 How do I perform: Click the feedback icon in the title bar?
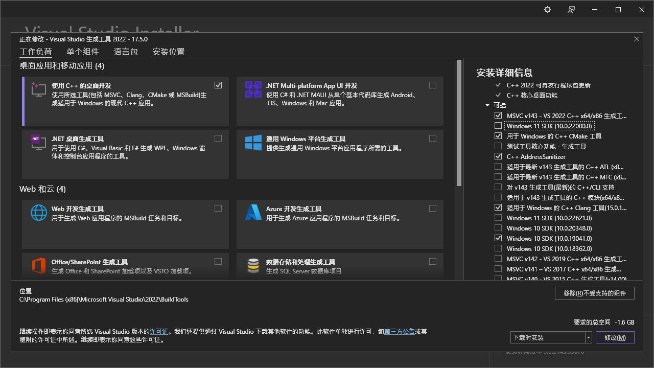[x=571, y=9]
